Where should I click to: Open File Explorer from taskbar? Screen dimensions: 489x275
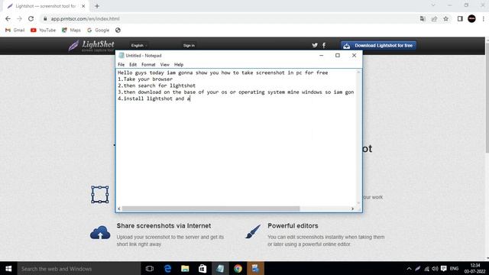[x=185, y=268]
